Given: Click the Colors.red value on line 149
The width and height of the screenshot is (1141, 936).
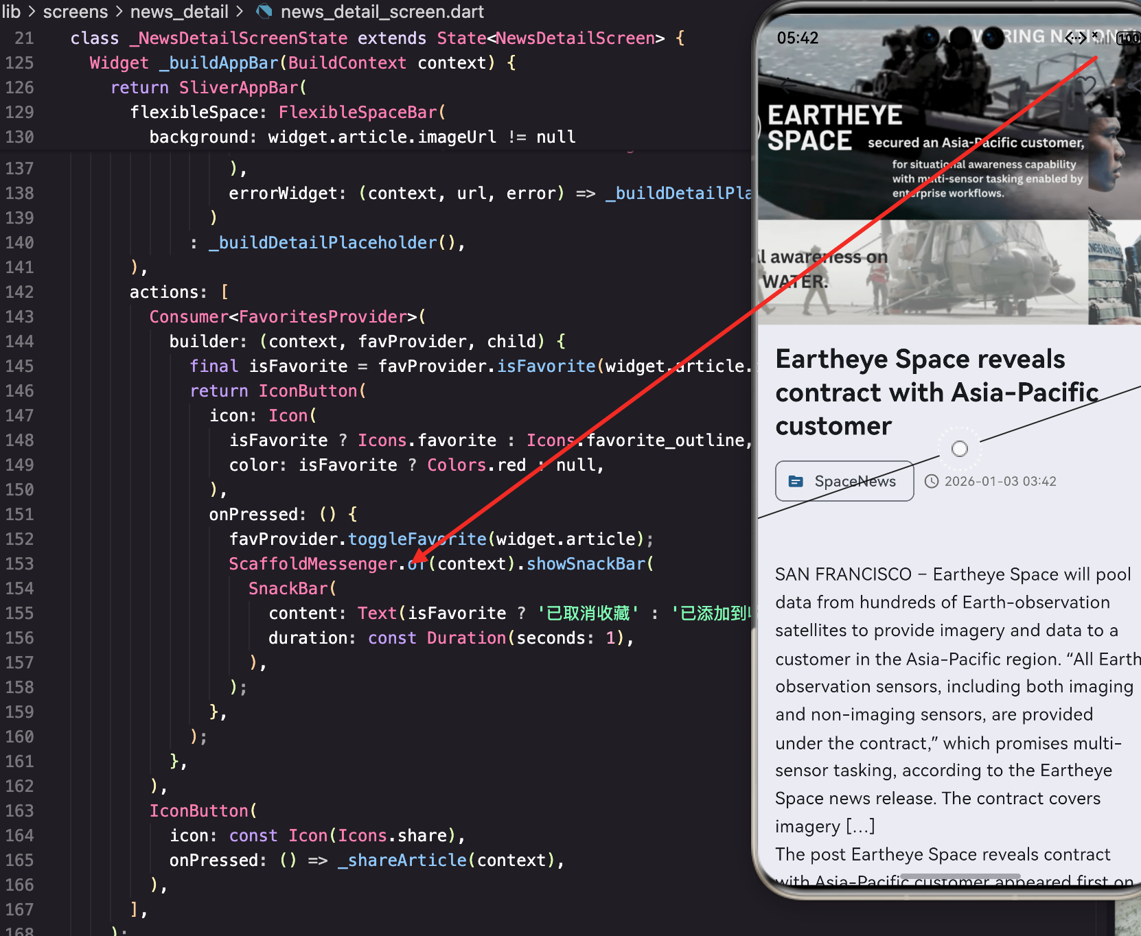Looking at the screenshot, I should [x=476, y=465].
